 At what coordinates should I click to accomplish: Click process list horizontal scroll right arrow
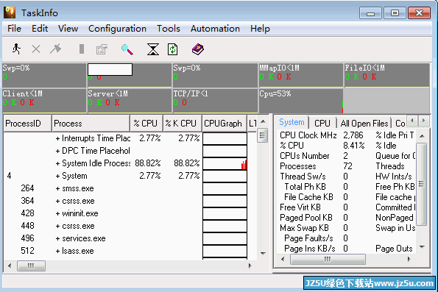250,266
